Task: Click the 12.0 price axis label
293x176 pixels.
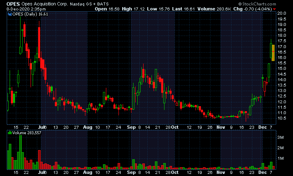Action: point(282,102)
